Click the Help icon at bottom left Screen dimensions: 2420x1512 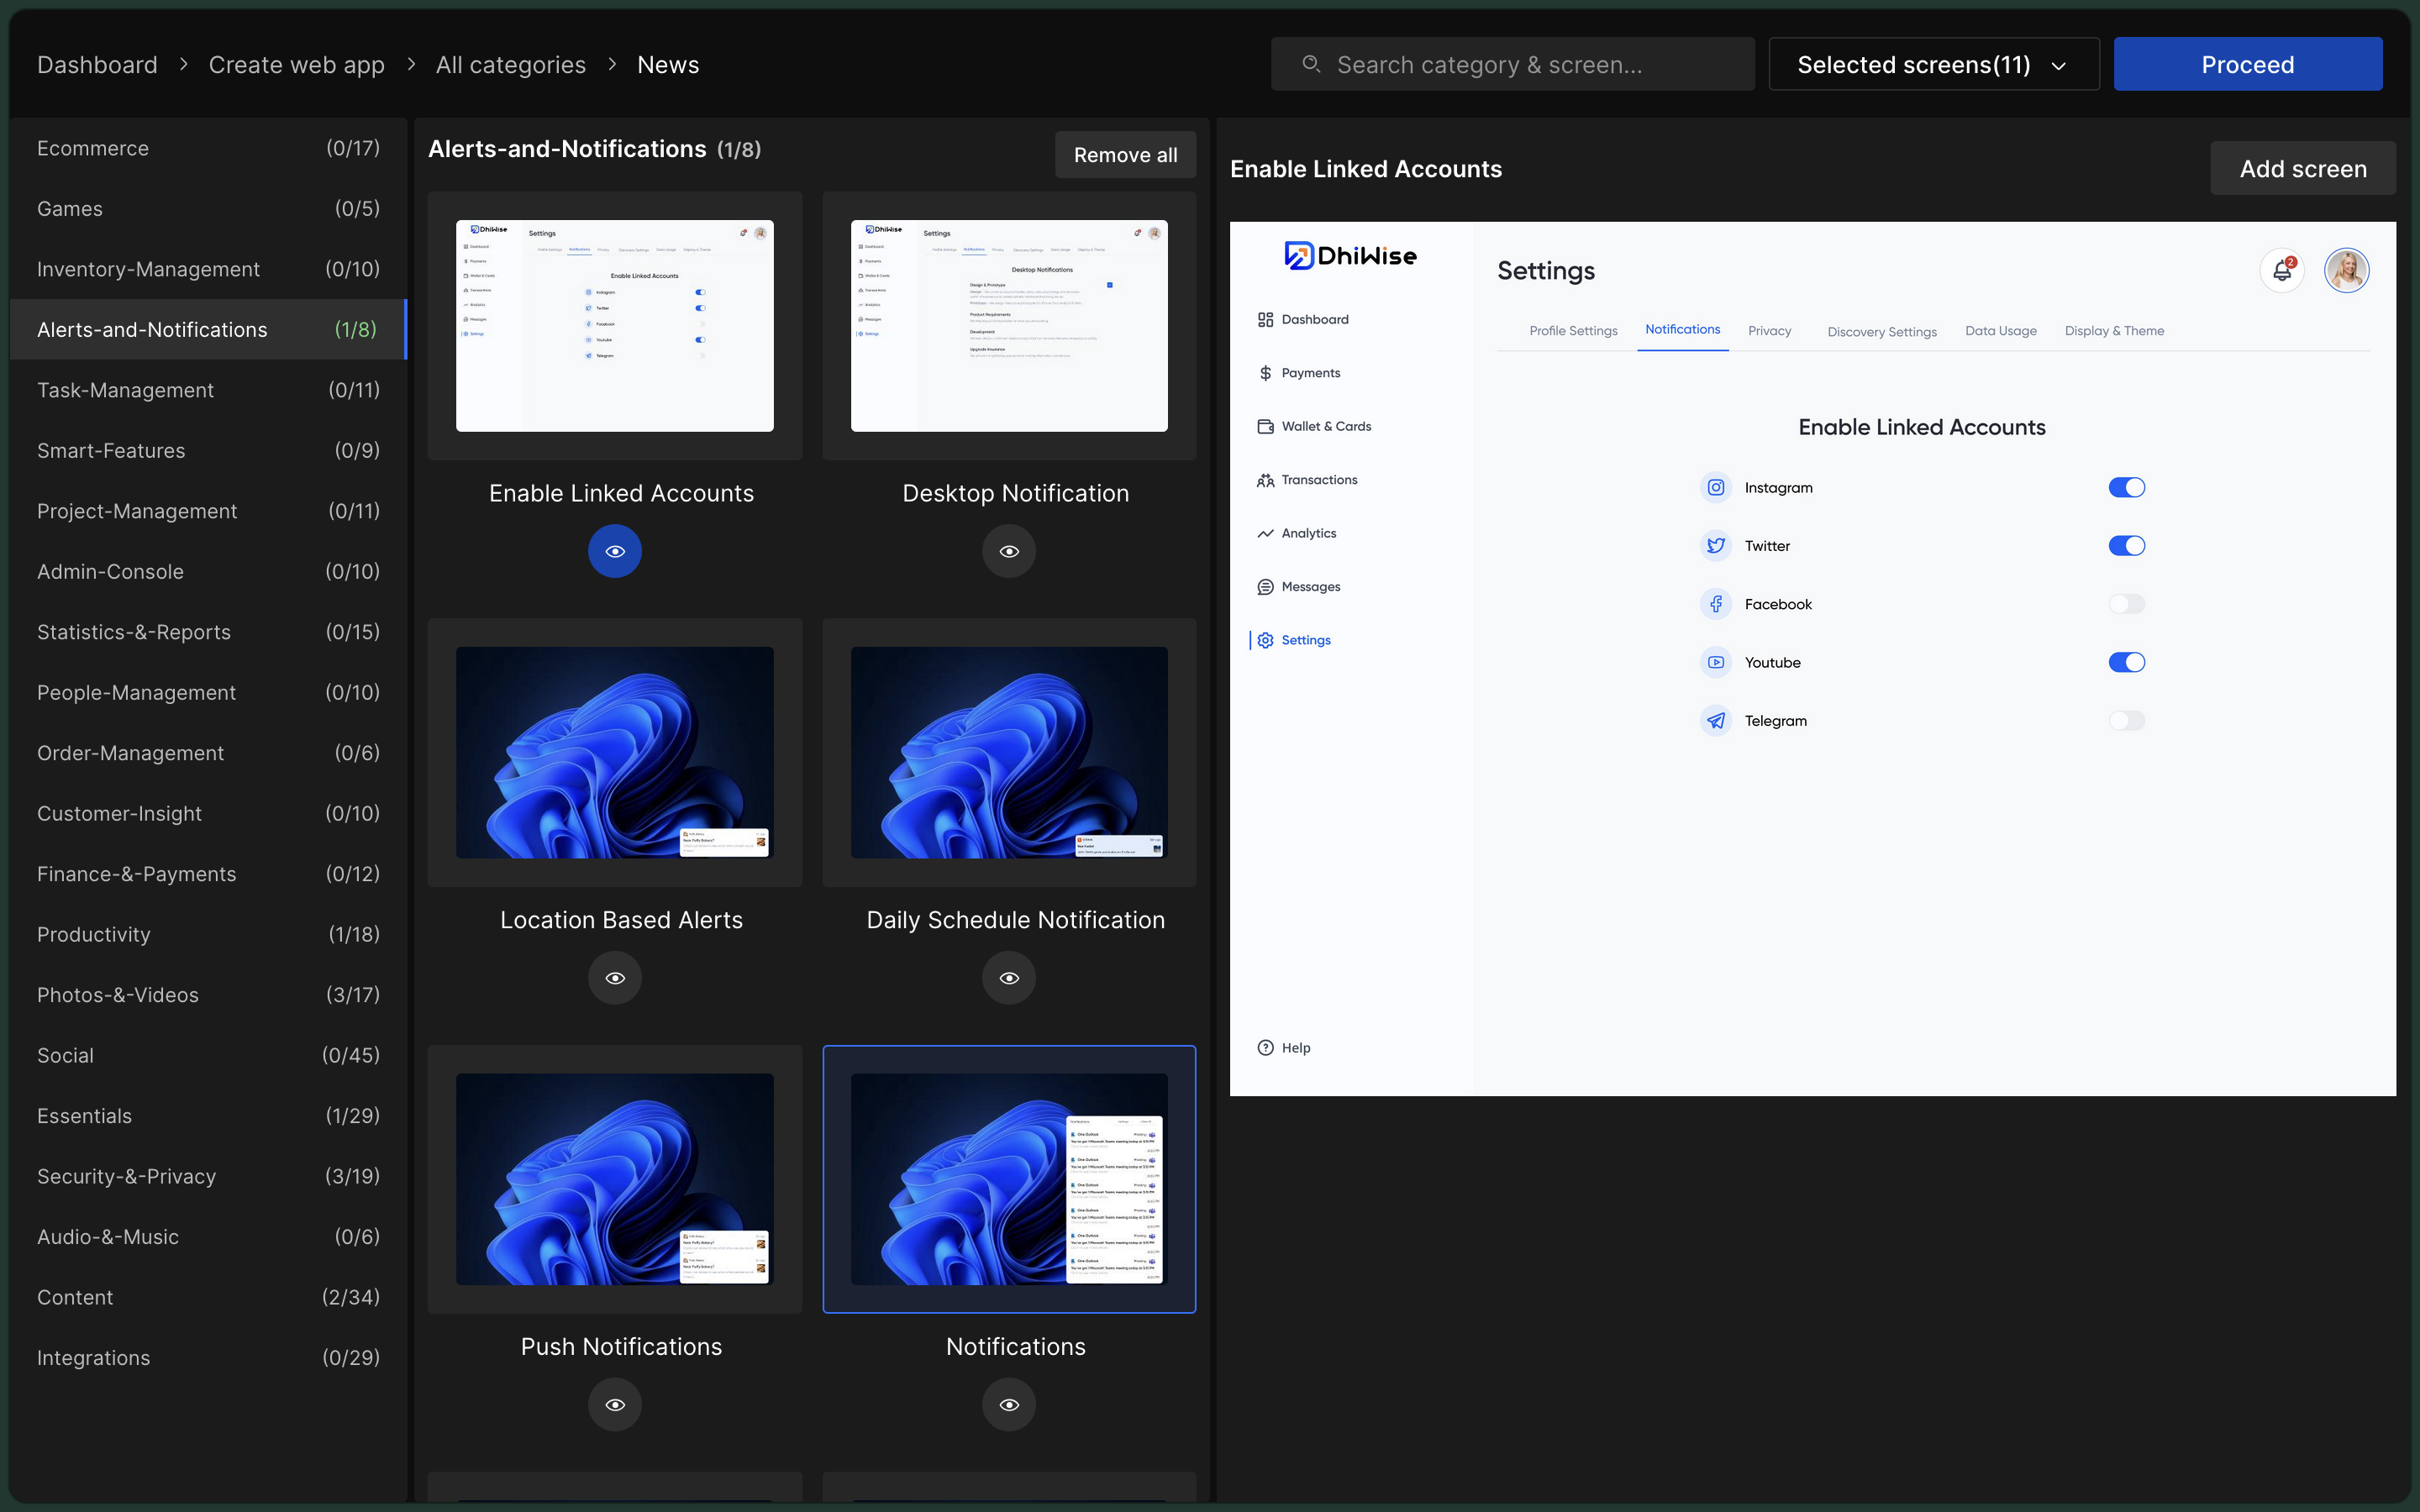tap(1265, 1047)
